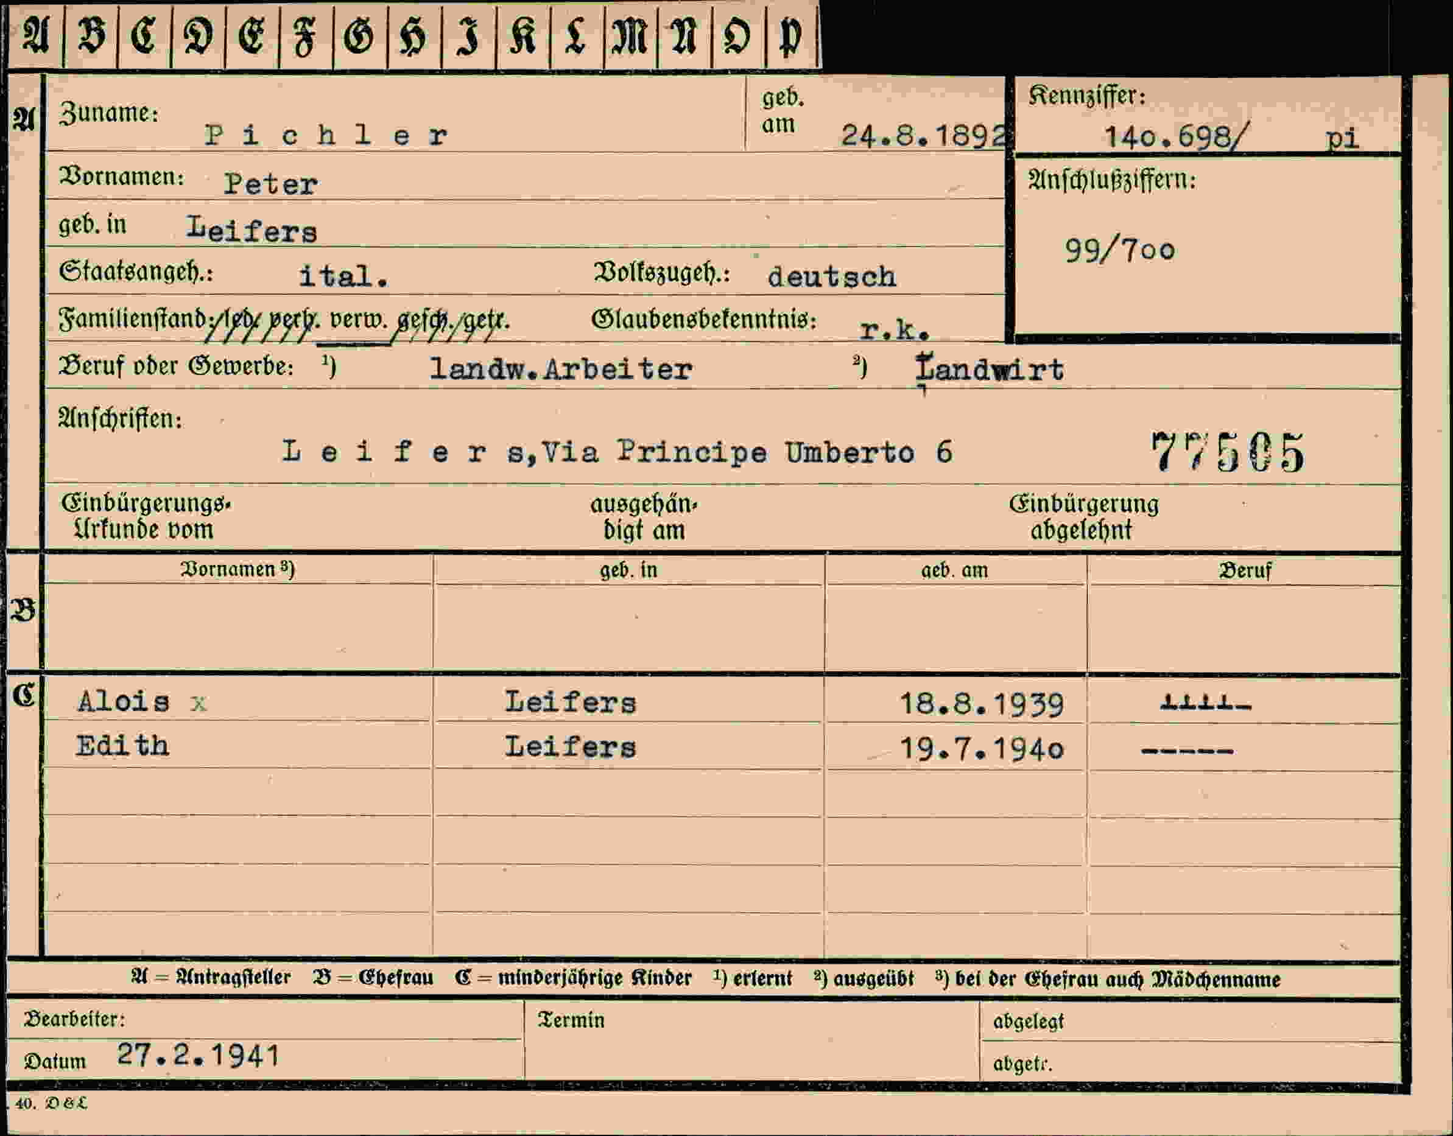Click the 'Beruf oder Gewerbe:' label
Screen dimensions: 1453x1136
click(x=177, y=366)
